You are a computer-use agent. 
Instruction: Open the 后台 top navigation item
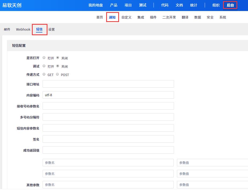(x=230, y=5)
